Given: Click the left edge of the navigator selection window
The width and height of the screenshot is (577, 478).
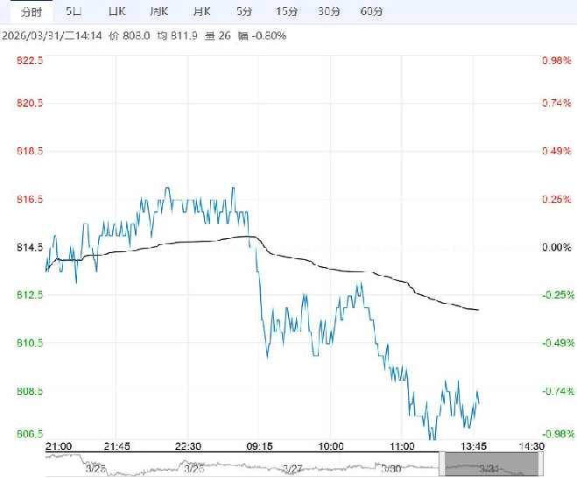Looking at the screenshot, I should [x=445, y=464].
